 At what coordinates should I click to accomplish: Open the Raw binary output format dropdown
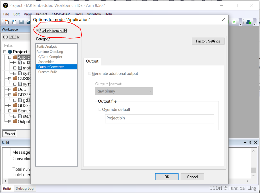tap(124, 91)
